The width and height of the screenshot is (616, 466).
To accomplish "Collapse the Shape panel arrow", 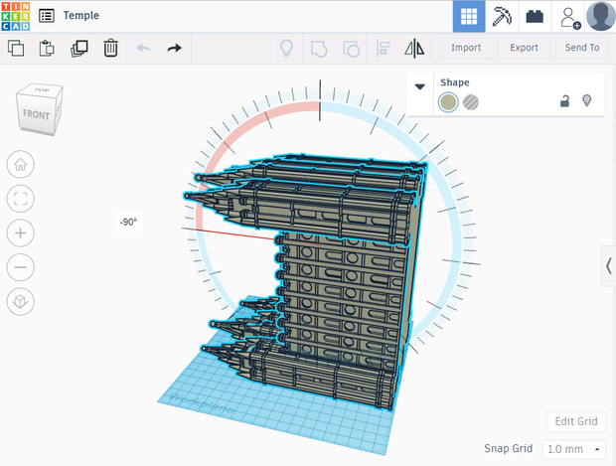I will click(420, 86).
